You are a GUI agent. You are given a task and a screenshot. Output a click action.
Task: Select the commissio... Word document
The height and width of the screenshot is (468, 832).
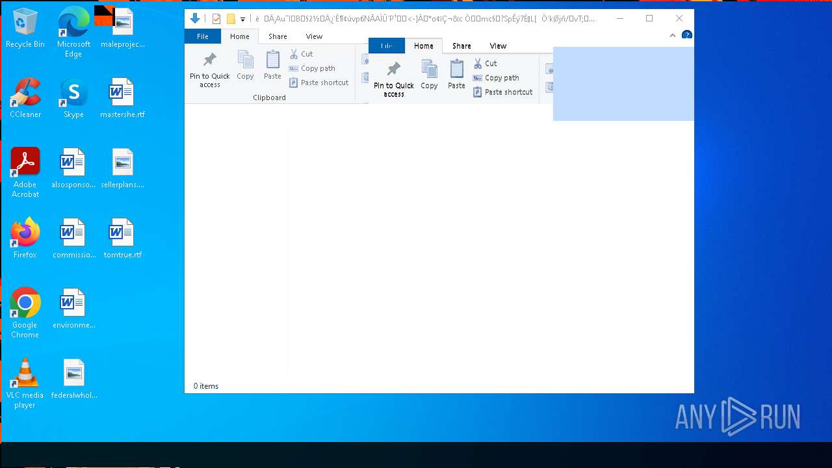click(x=73, y=239)
